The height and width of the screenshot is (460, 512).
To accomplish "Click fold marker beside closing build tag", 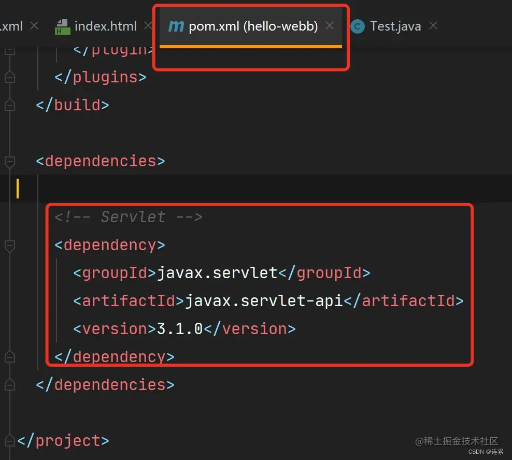I will click(x=10, y=105).
